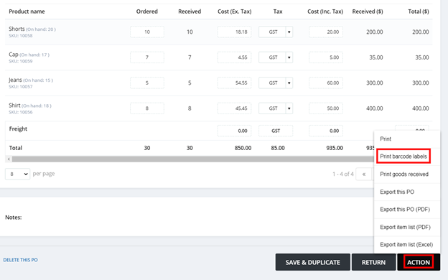
Task: Click the SAVE & DUPLICATE button
Action: tap(312, 262)
